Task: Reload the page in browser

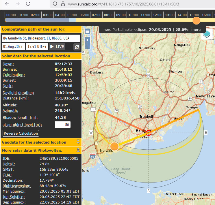Action: click(28, 4)
